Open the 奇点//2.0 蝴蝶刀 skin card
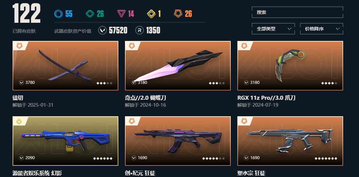This screenshot has width=359, height=177. [178, 66]
